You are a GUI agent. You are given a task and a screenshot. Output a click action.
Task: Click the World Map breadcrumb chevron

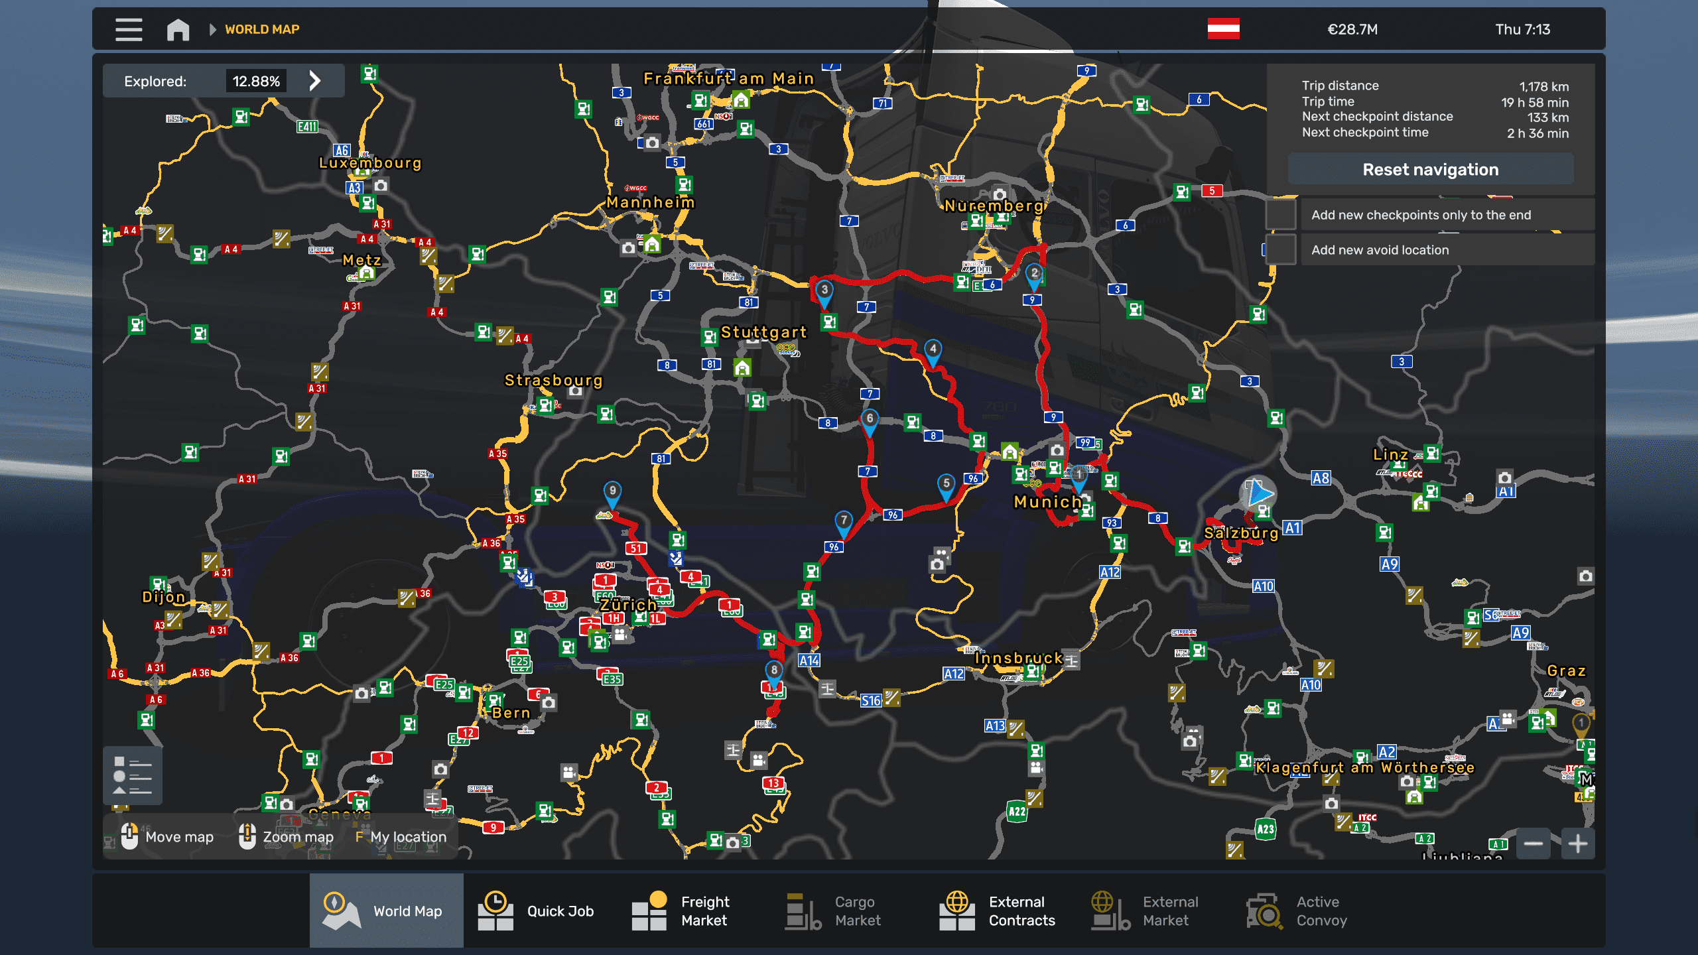coord(212,29)
